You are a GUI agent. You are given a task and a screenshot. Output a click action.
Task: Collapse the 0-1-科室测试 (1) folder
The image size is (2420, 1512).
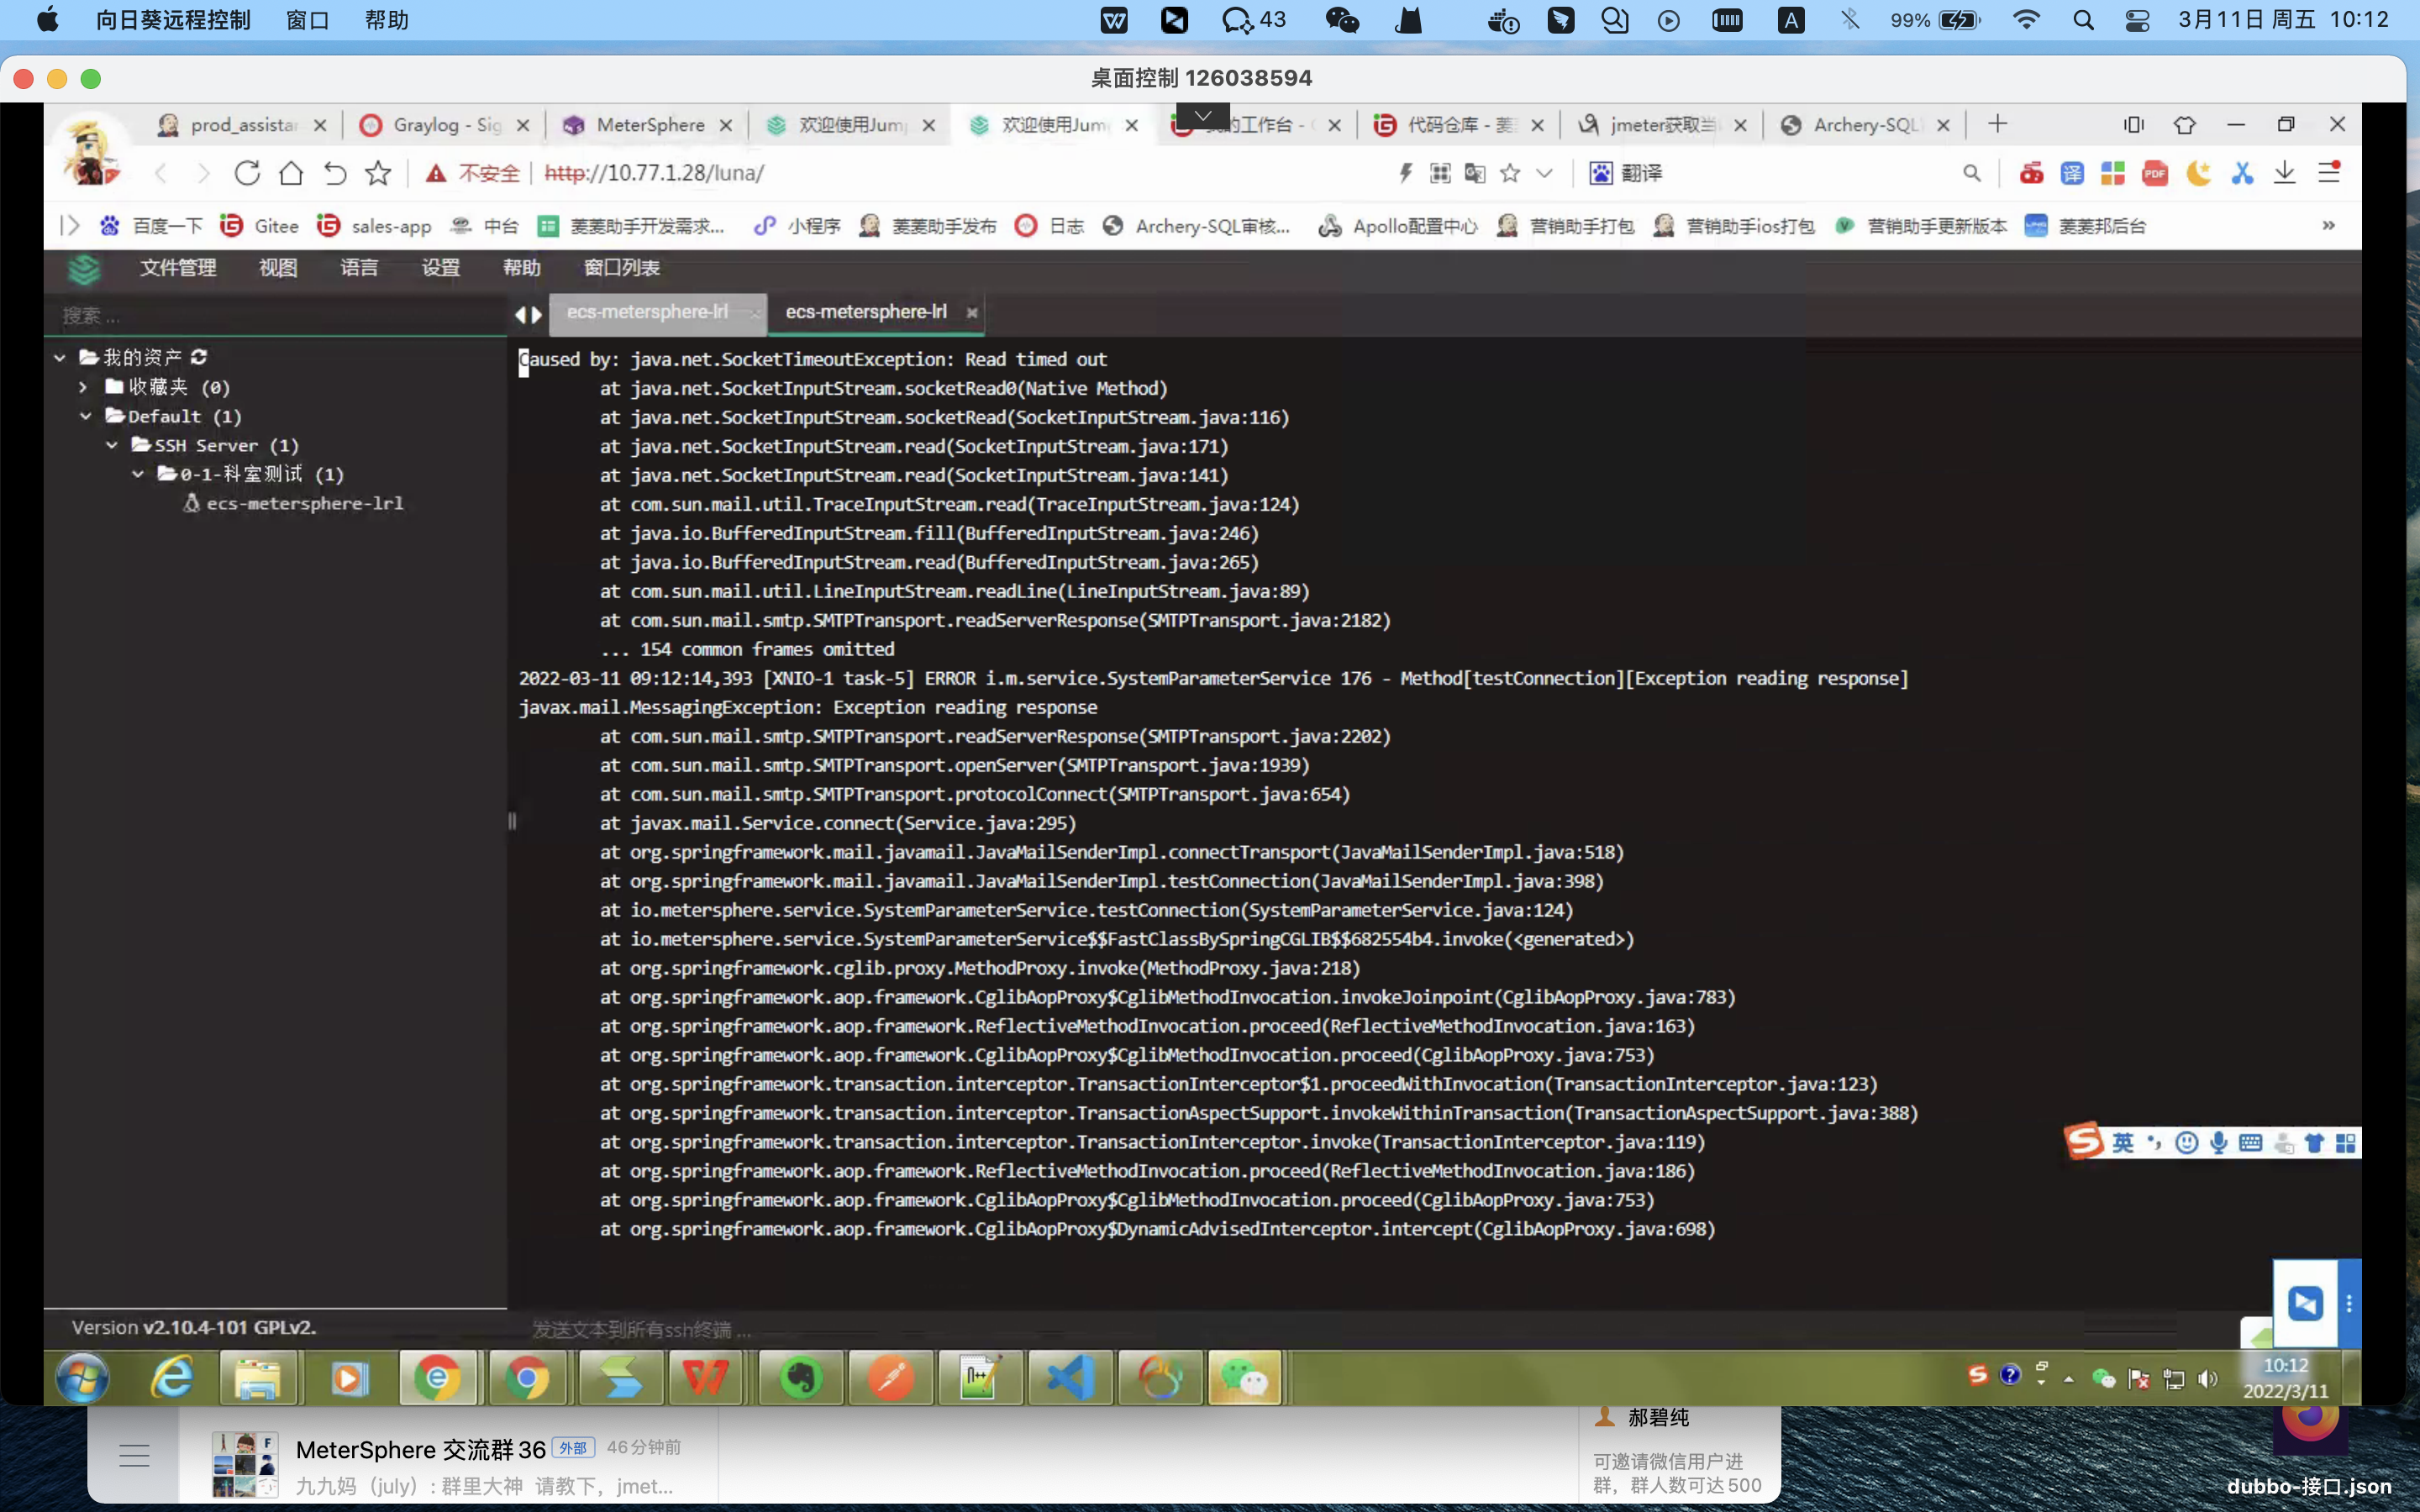click(138, 474)
